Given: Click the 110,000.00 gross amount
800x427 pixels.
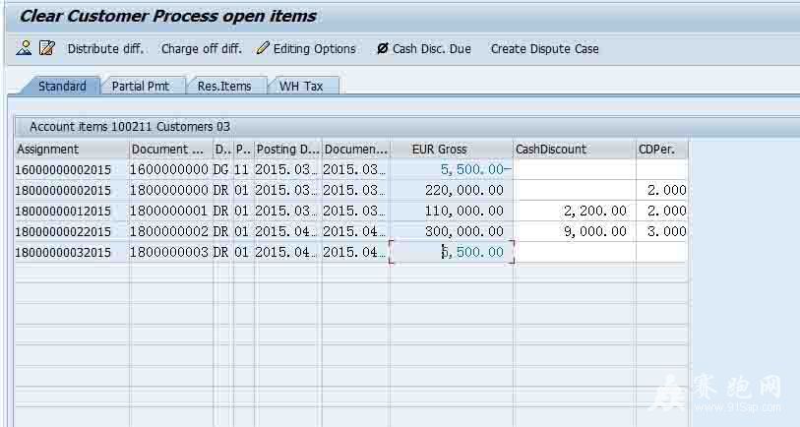Looking at the screenshot, I should tap(452, 211).
